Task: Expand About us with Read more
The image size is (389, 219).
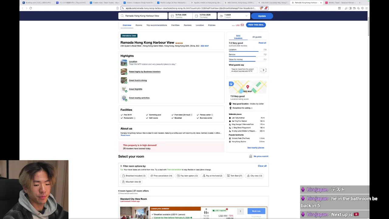Action: click(125, 135)
